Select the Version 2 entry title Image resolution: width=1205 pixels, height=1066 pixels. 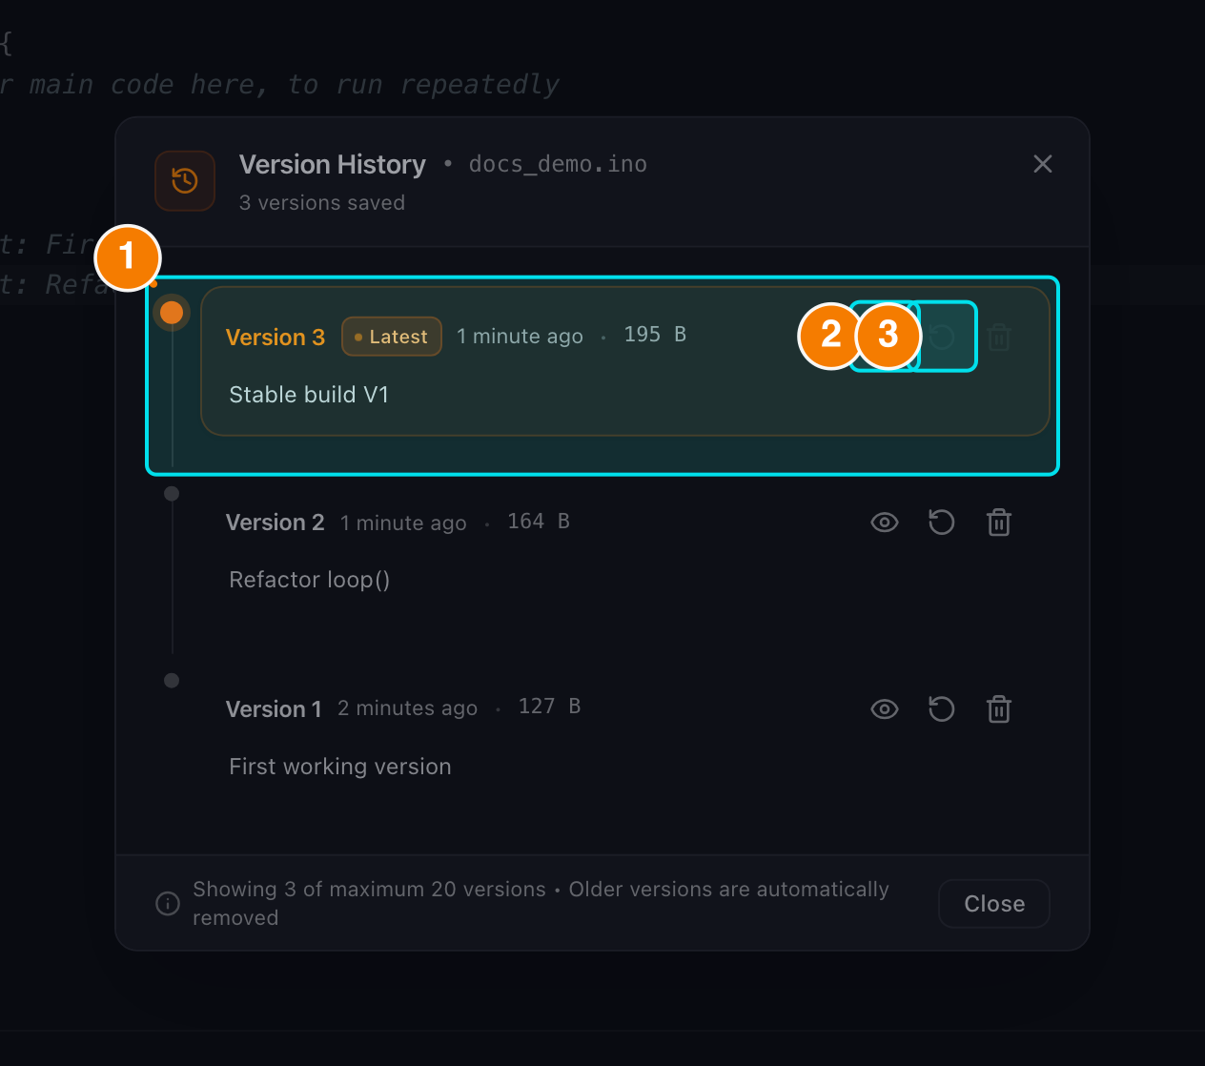tap(276, 523)
